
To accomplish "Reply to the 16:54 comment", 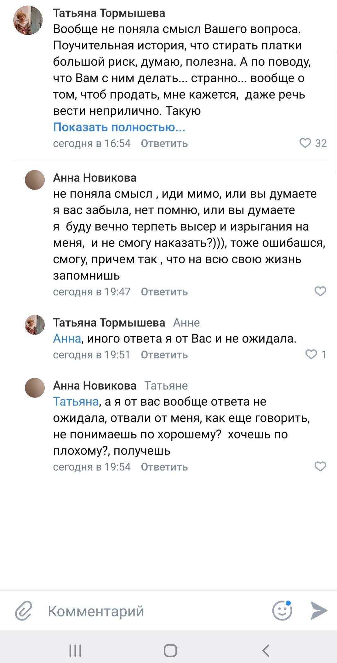I will point(164,143).
